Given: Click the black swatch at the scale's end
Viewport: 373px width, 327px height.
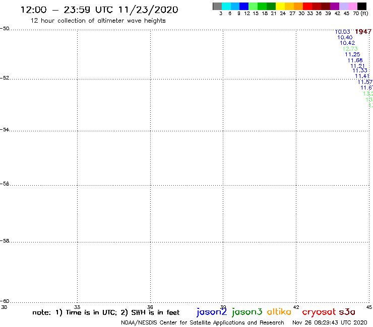Looking at the screenshot, I should click(x=362, y=6).
